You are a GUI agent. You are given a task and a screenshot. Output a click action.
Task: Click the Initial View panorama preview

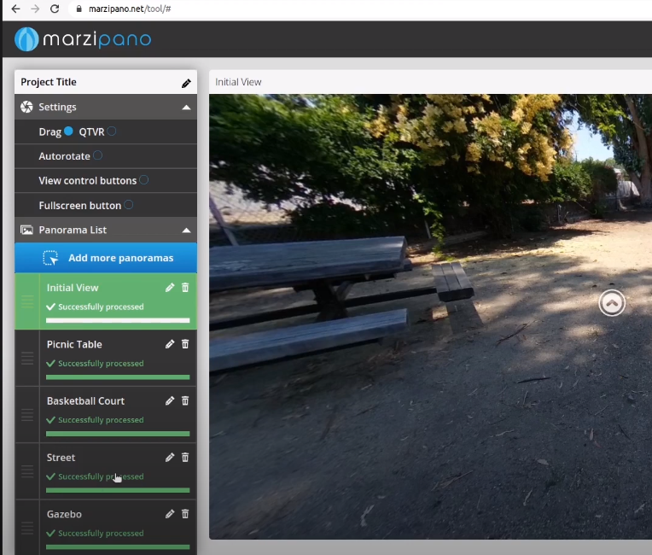430,317
